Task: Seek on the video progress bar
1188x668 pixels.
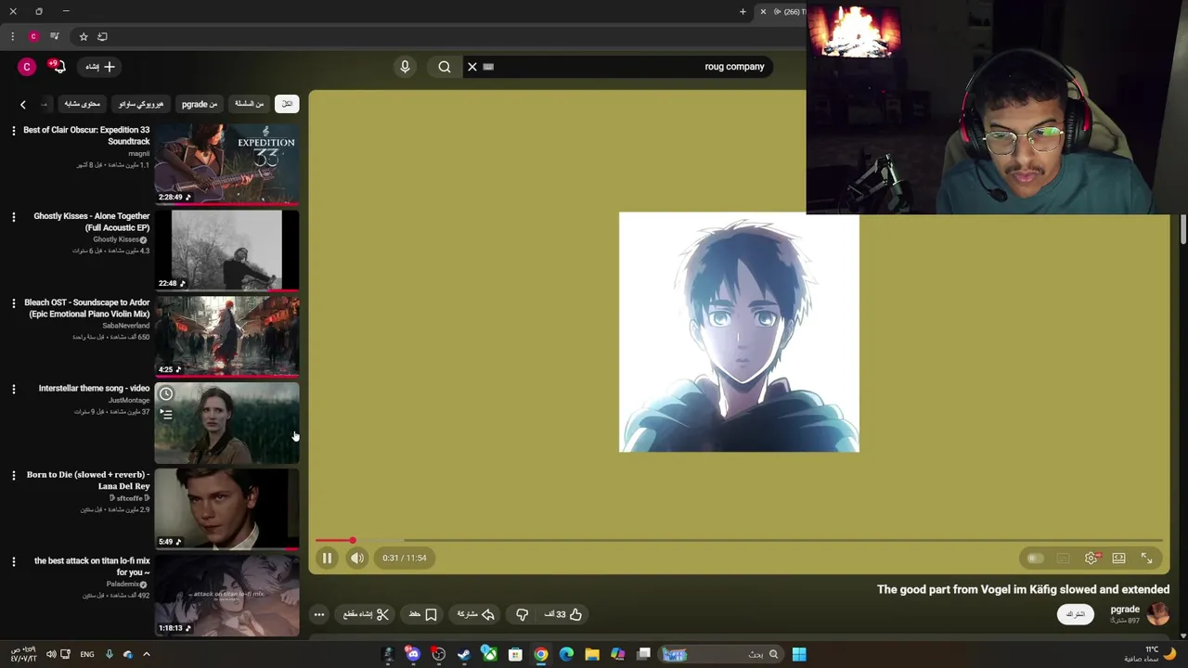Action: coord(739,540)
